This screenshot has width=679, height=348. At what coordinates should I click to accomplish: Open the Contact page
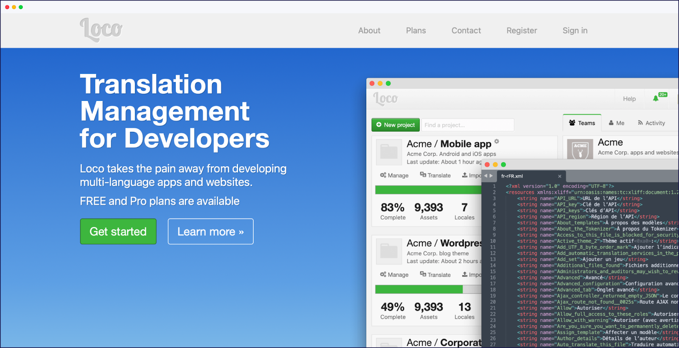click(x=466, y=31)
